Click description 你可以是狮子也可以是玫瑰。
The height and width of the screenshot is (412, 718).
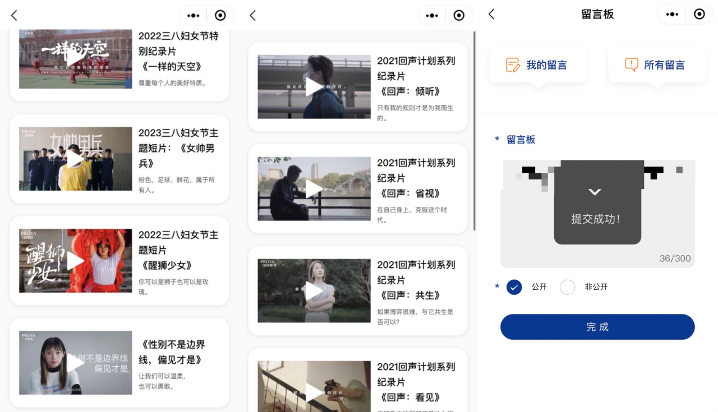[x=173, y=287]
